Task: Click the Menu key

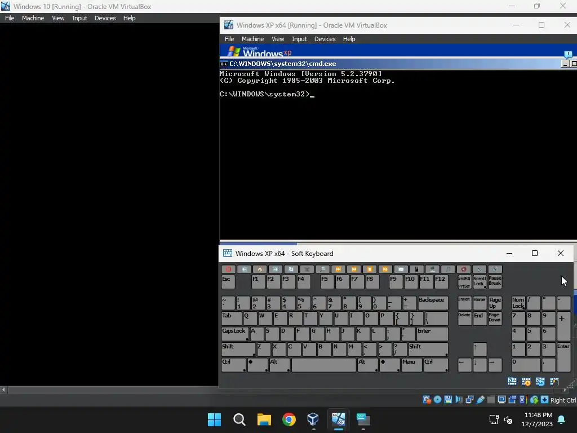Action: coord(411,365)
